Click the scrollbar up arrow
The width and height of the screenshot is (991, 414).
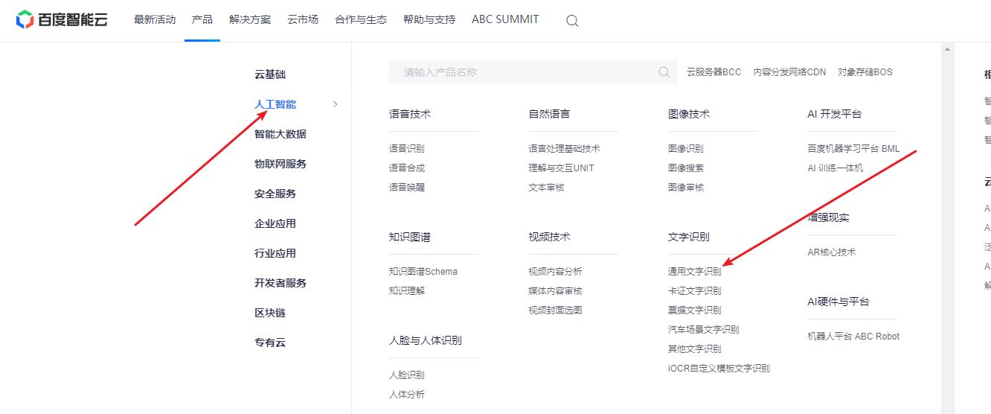point(947,50)
